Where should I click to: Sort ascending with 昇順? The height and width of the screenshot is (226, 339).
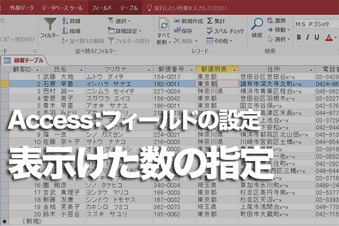click(71, 21)
